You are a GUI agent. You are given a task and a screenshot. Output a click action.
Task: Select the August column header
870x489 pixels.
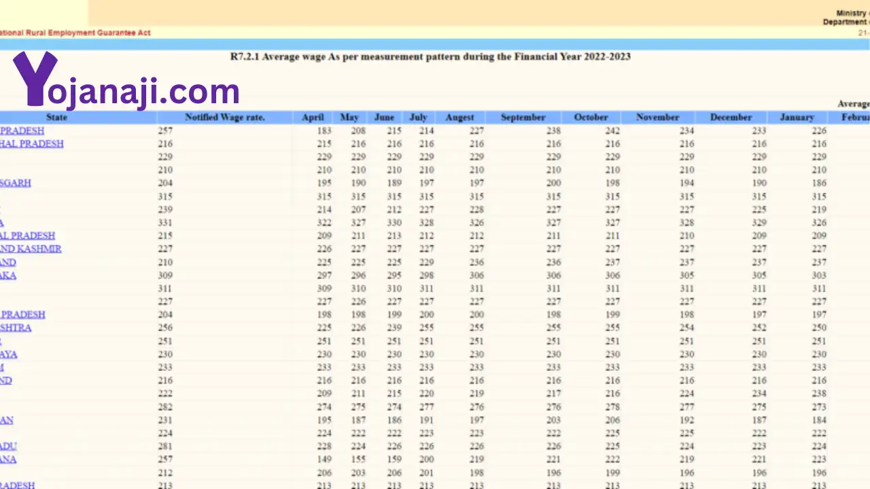pos(459,117)
